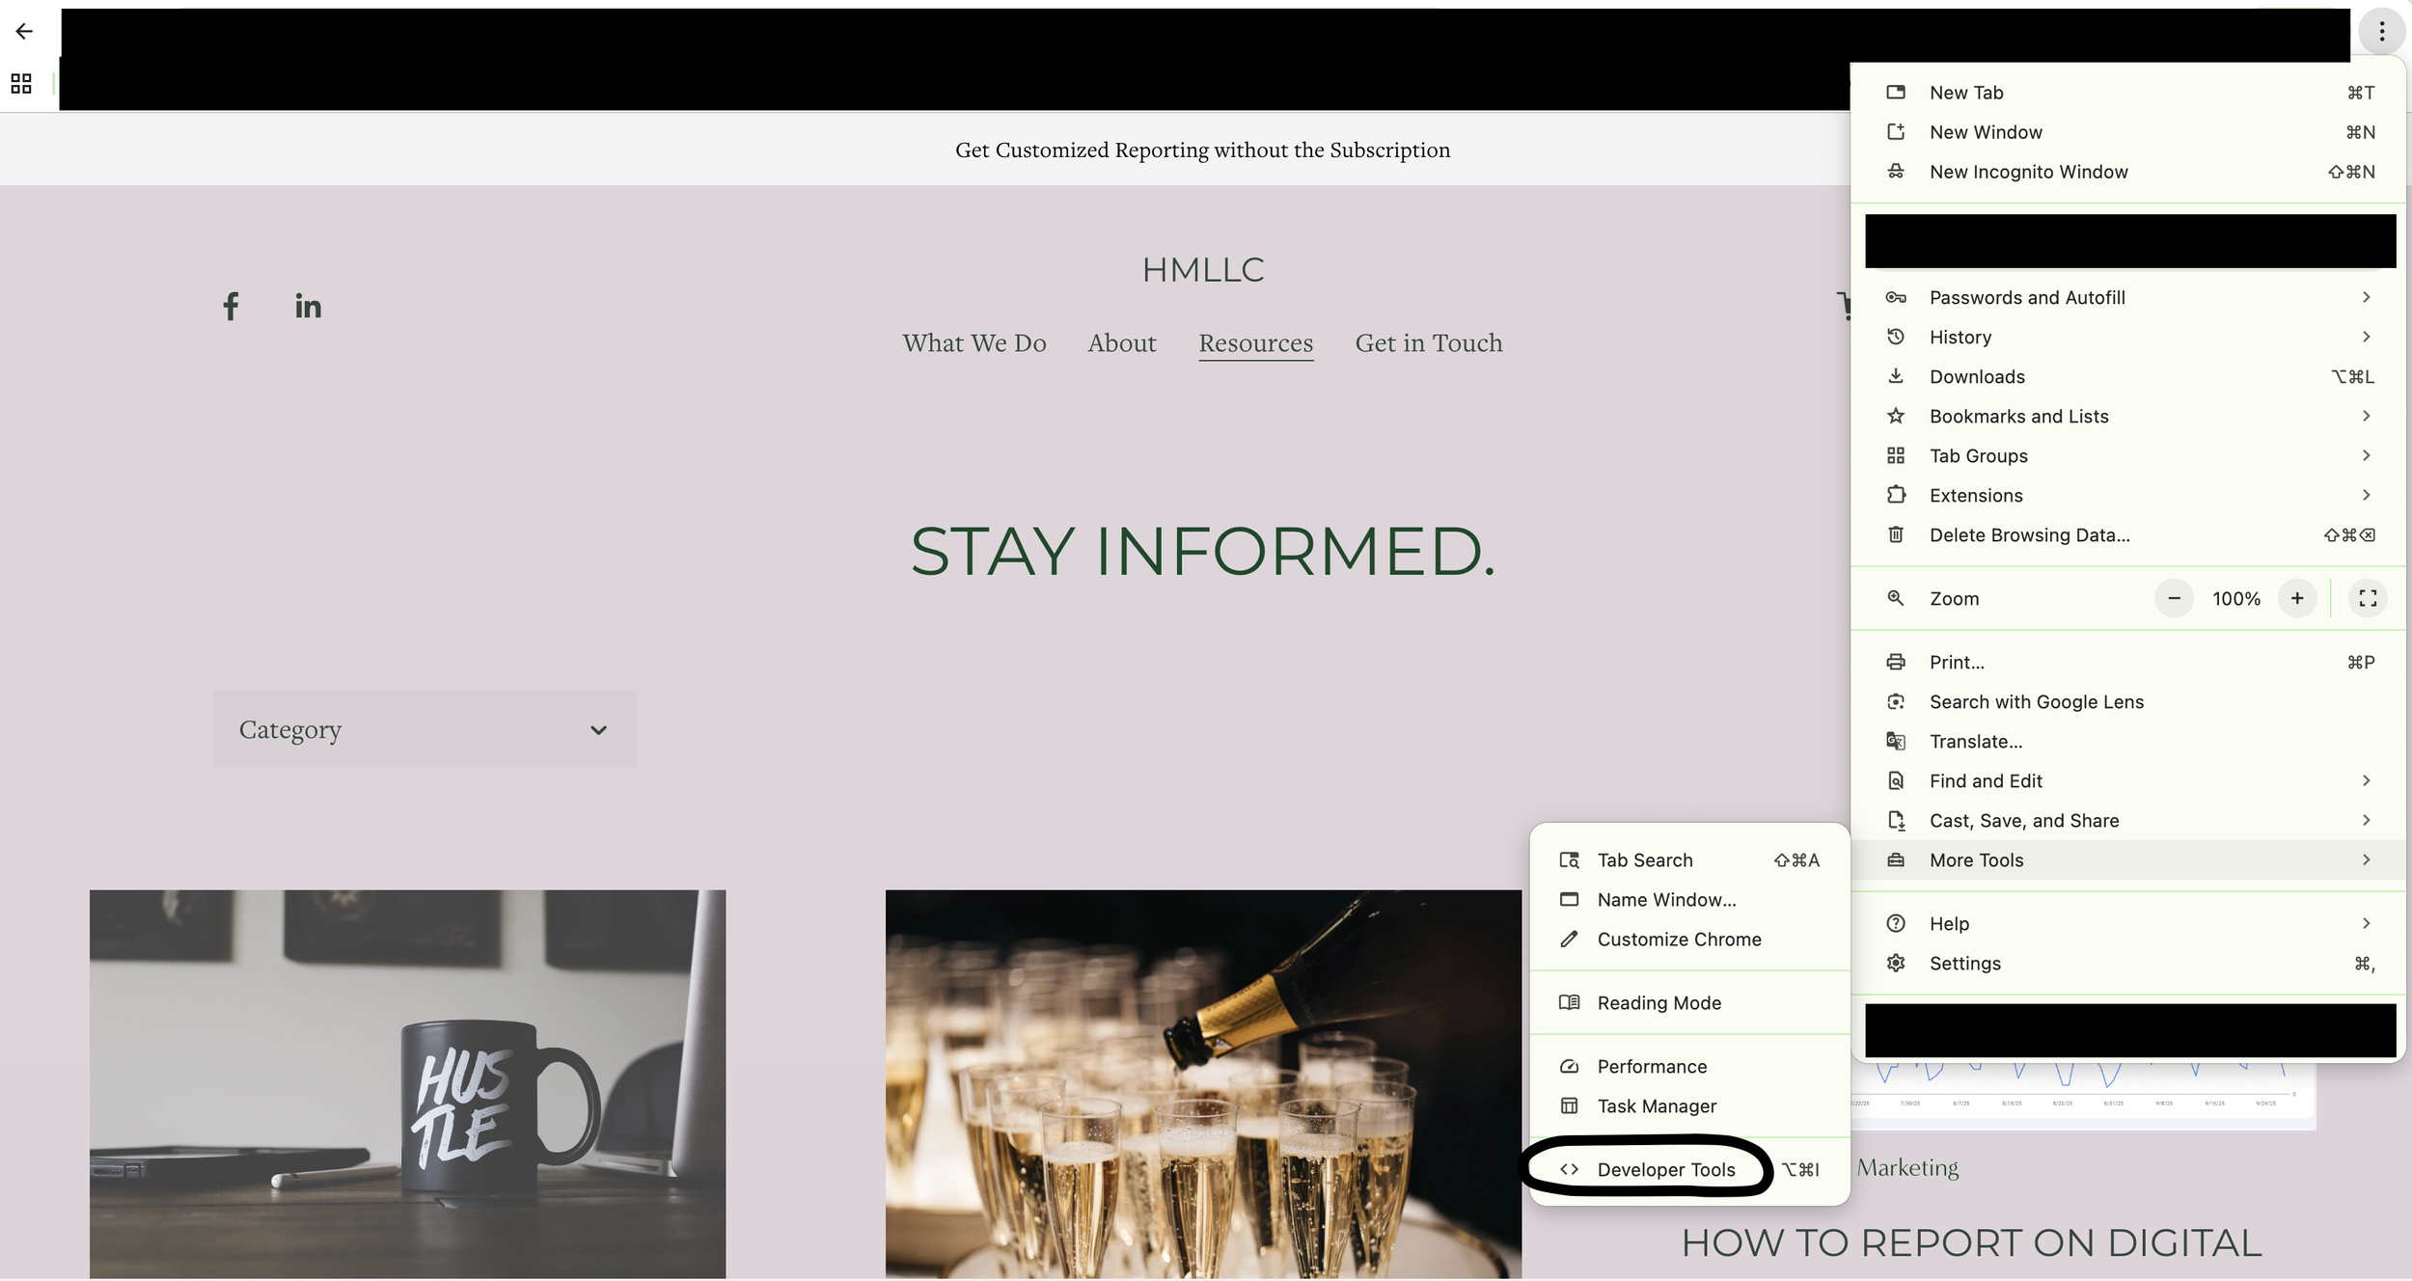
Task: Select Developer Tools from More Tools
Action: click(x=1665, y=1170)
